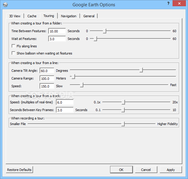Click the Restore Defaults button

click(19, 170)
